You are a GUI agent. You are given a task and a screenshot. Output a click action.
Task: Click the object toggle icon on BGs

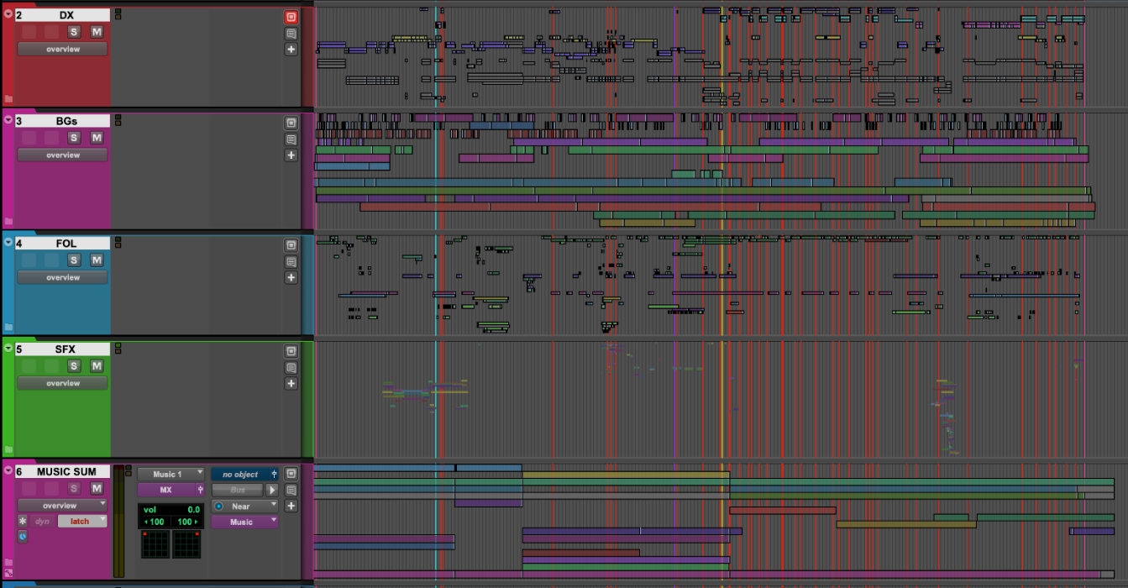291,123
